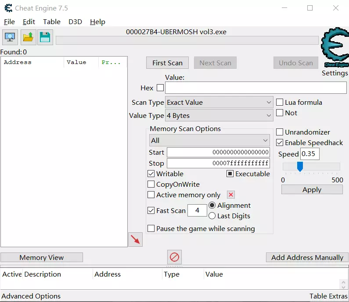This screenshot has height=302, width=349.
Task: Click the Description column header in address table
Action: [58, 274]
